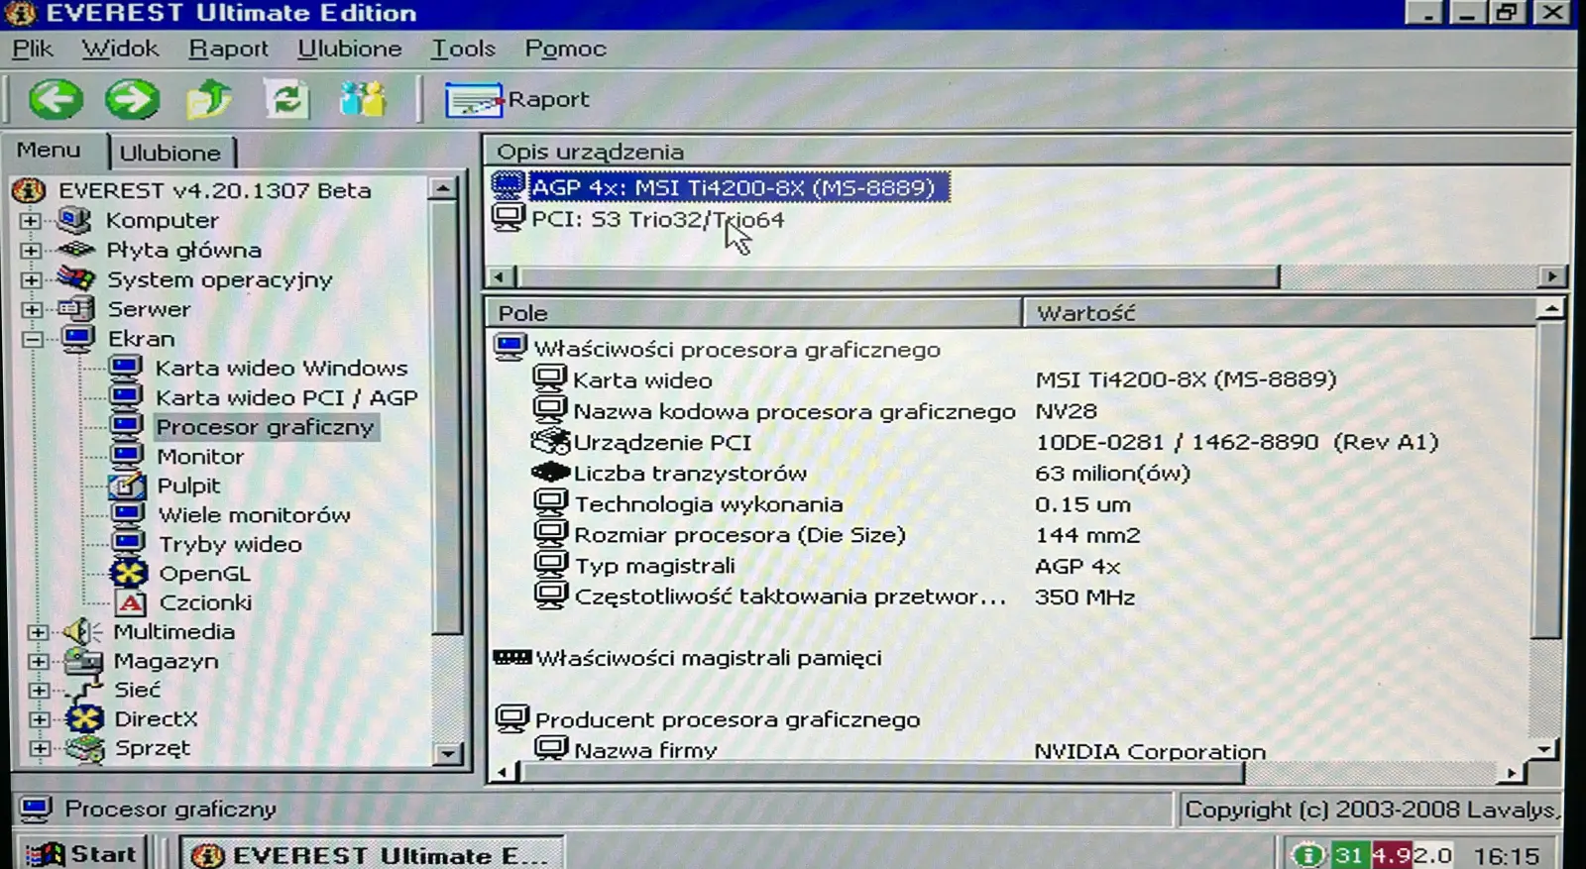1586x869 pixels.
Task: Expand the Sieć tree node
Action: (38, 690)
